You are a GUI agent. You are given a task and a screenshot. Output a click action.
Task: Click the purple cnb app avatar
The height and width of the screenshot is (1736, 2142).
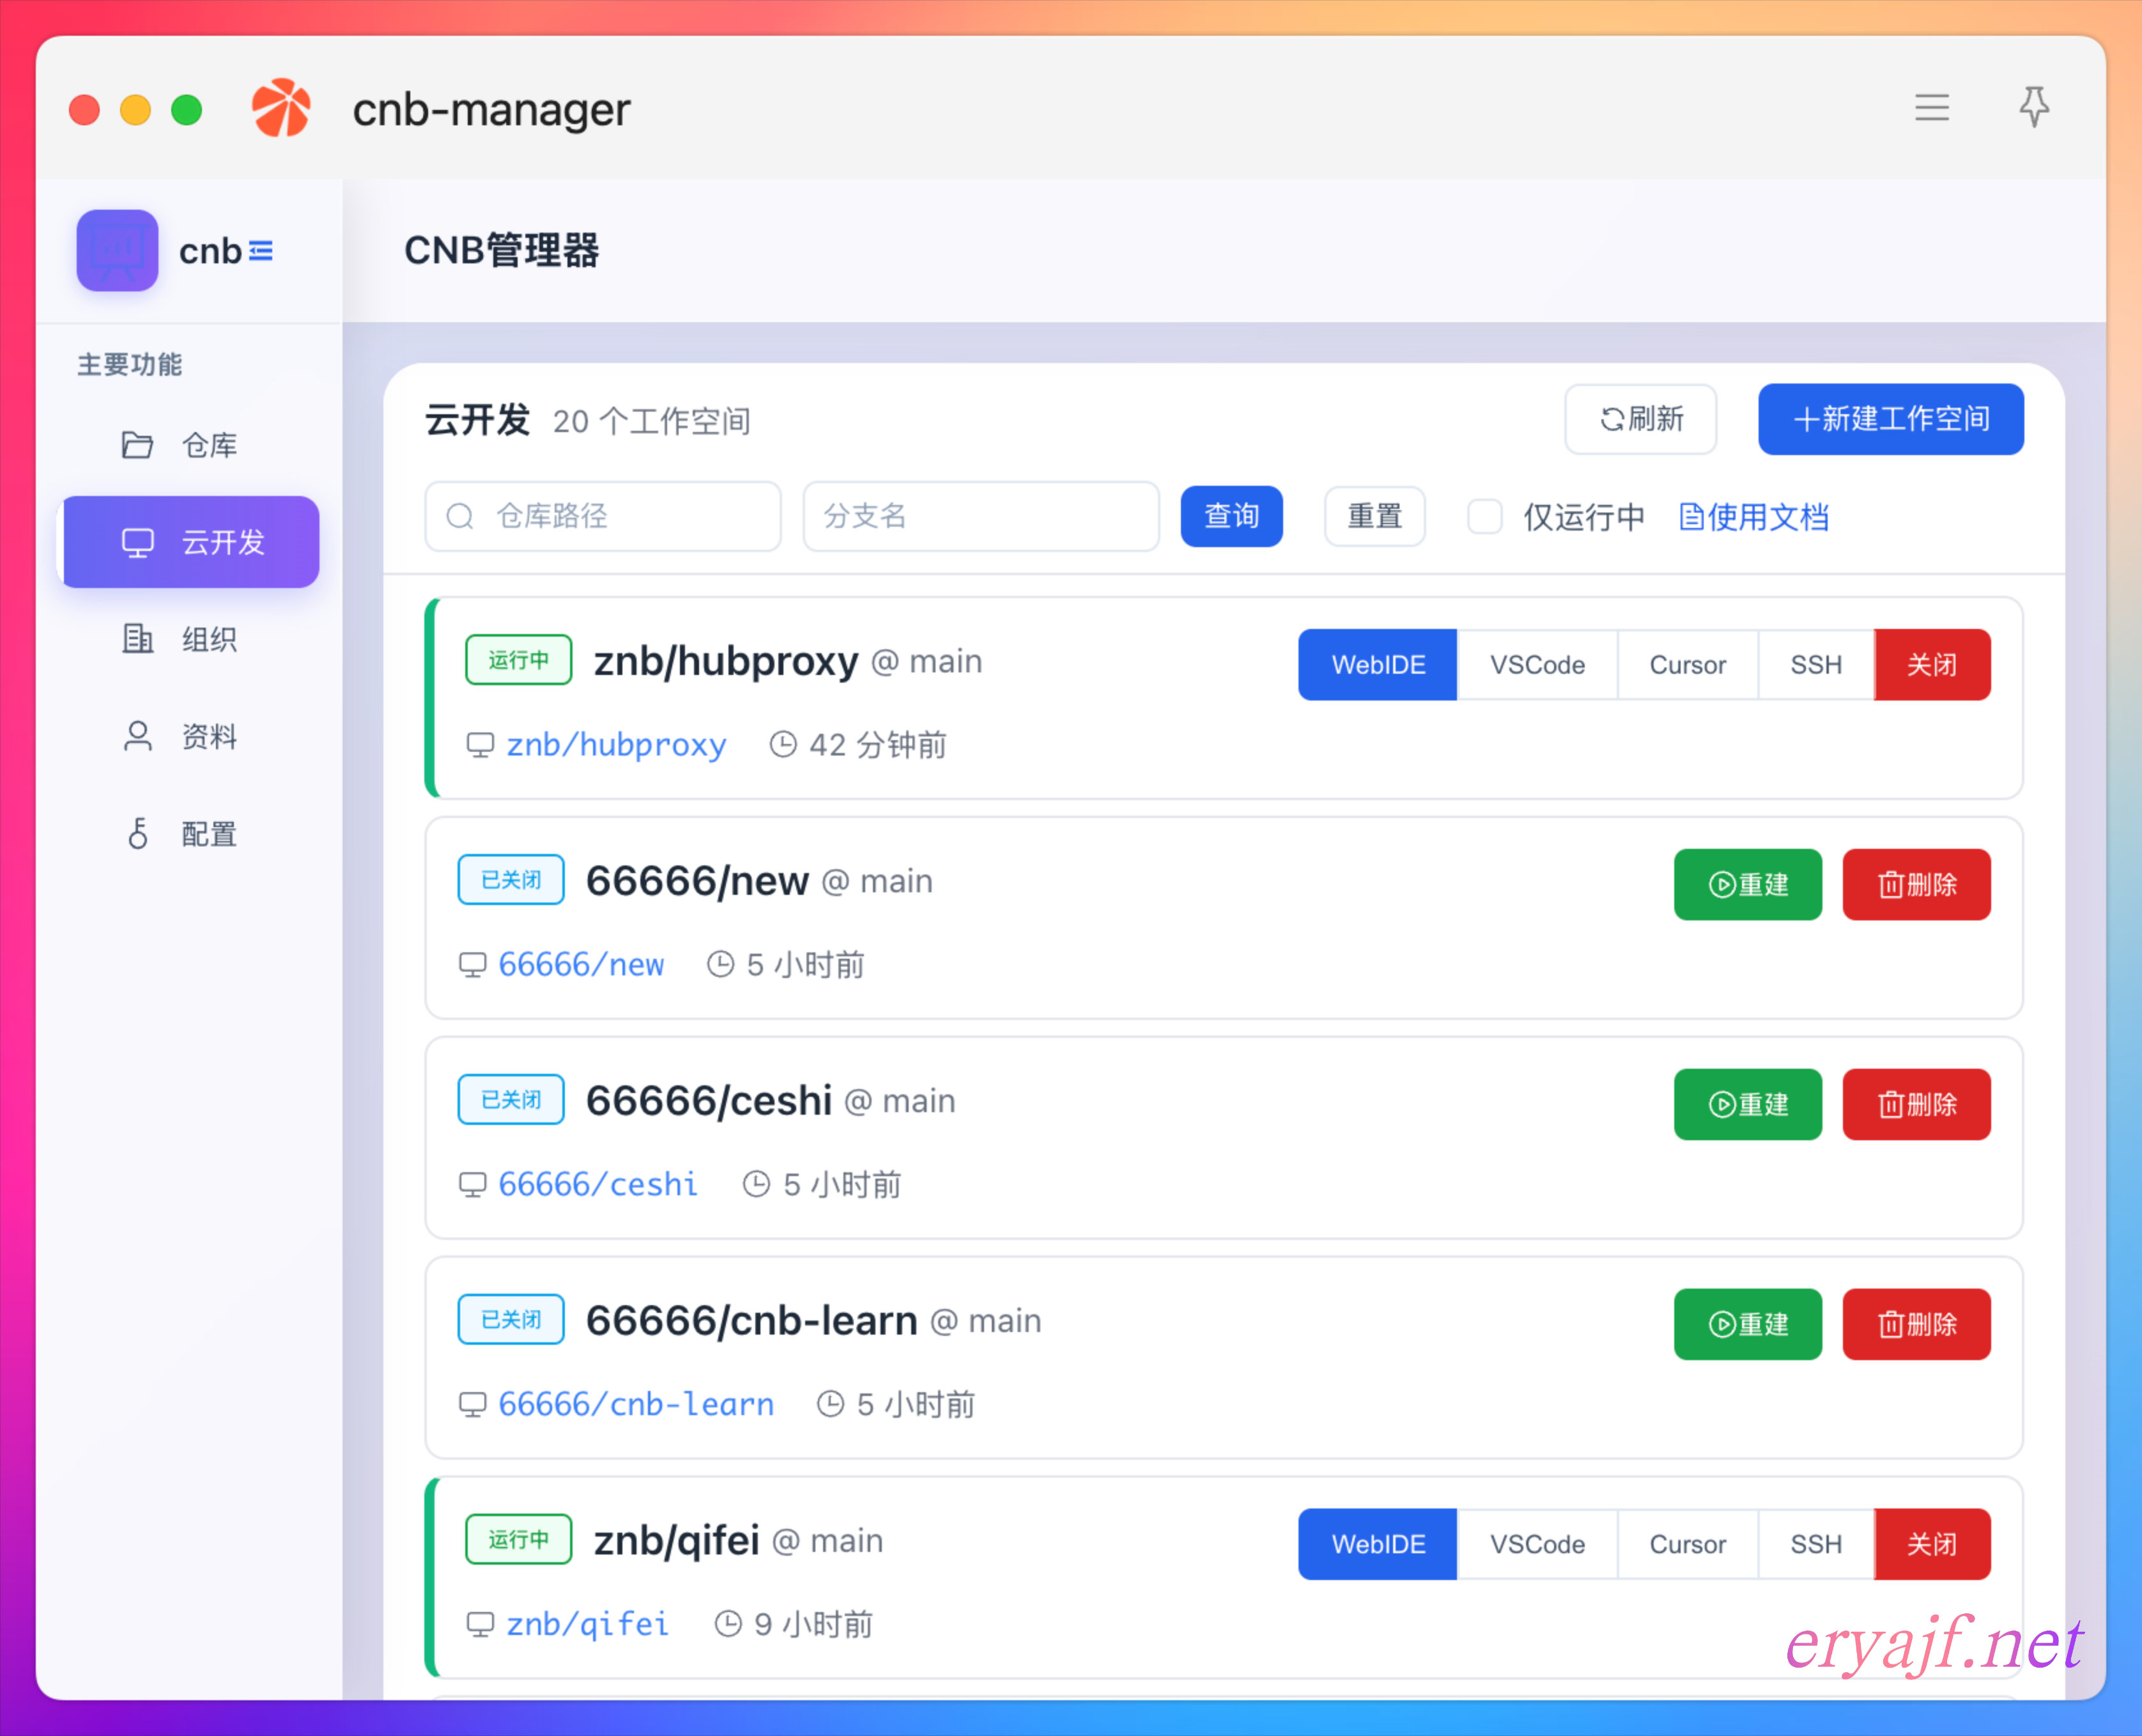coord(117,250)
